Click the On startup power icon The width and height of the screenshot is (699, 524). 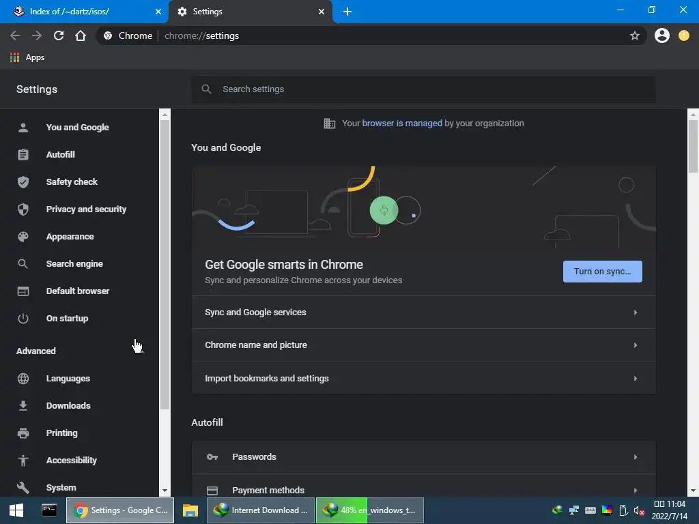click(23, 319)
